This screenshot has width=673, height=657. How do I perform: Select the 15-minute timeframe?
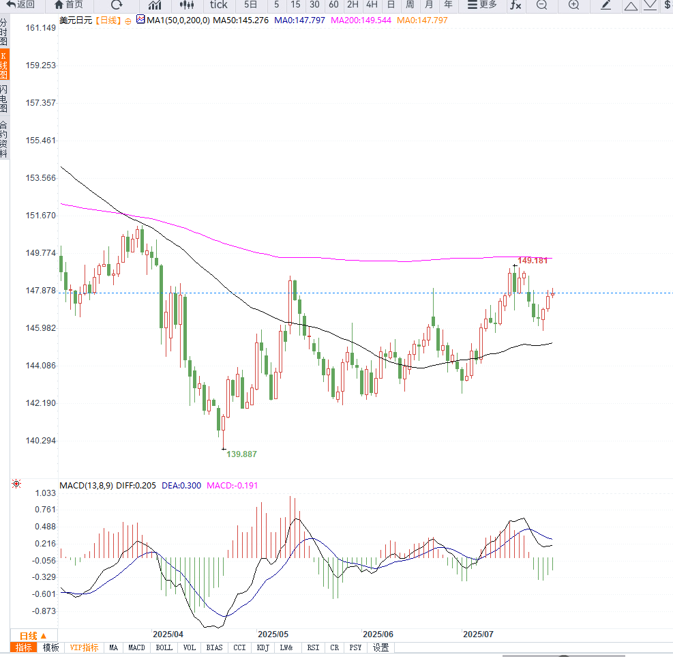(295, 5)
